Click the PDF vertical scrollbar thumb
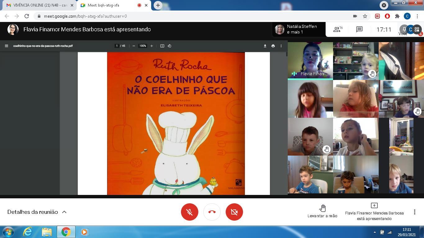424x238 pixels. click(286, 54)
